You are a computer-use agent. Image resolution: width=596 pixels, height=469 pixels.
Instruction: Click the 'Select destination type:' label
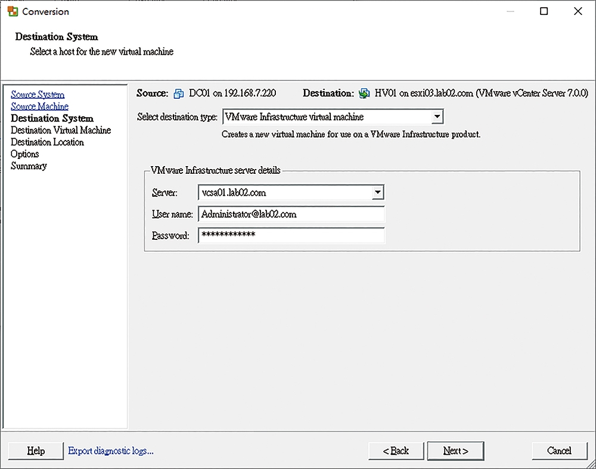tap(177, 117)
